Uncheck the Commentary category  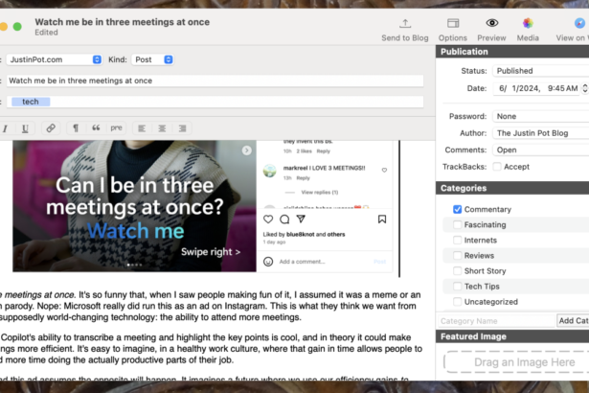click(458, 209)
